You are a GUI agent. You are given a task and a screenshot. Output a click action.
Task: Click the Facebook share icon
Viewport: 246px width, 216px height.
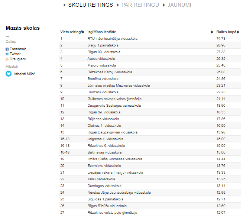click(7, 49)
